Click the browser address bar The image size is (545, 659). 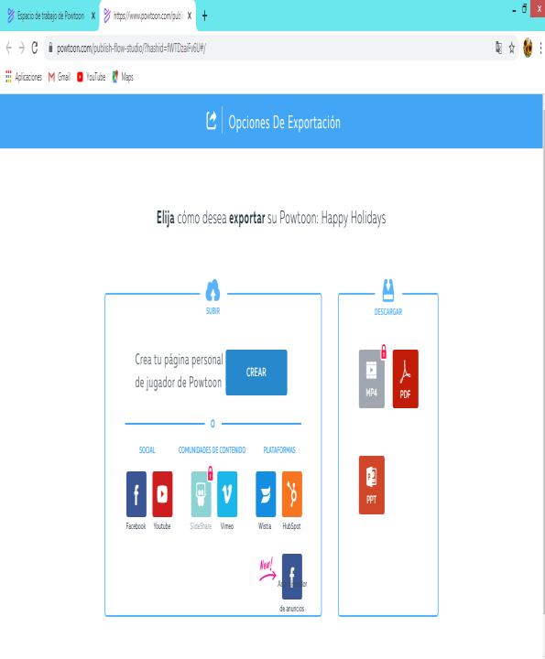click(269, 48)
